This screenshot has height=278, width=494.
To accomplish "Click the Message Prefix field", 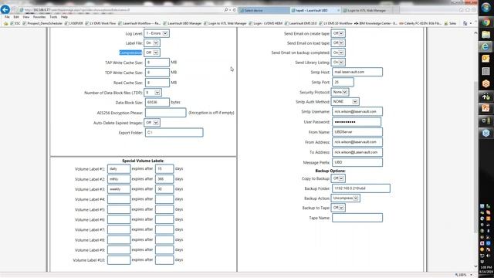I will coord(357,162).
